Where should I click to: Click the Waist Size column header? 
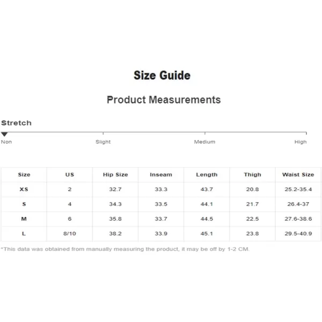click(298, 174)
